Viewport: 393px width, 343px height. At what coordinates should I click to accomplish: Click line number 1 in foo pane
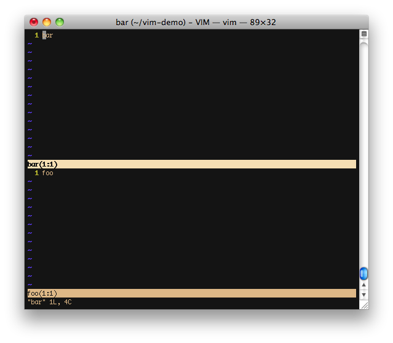36,173
